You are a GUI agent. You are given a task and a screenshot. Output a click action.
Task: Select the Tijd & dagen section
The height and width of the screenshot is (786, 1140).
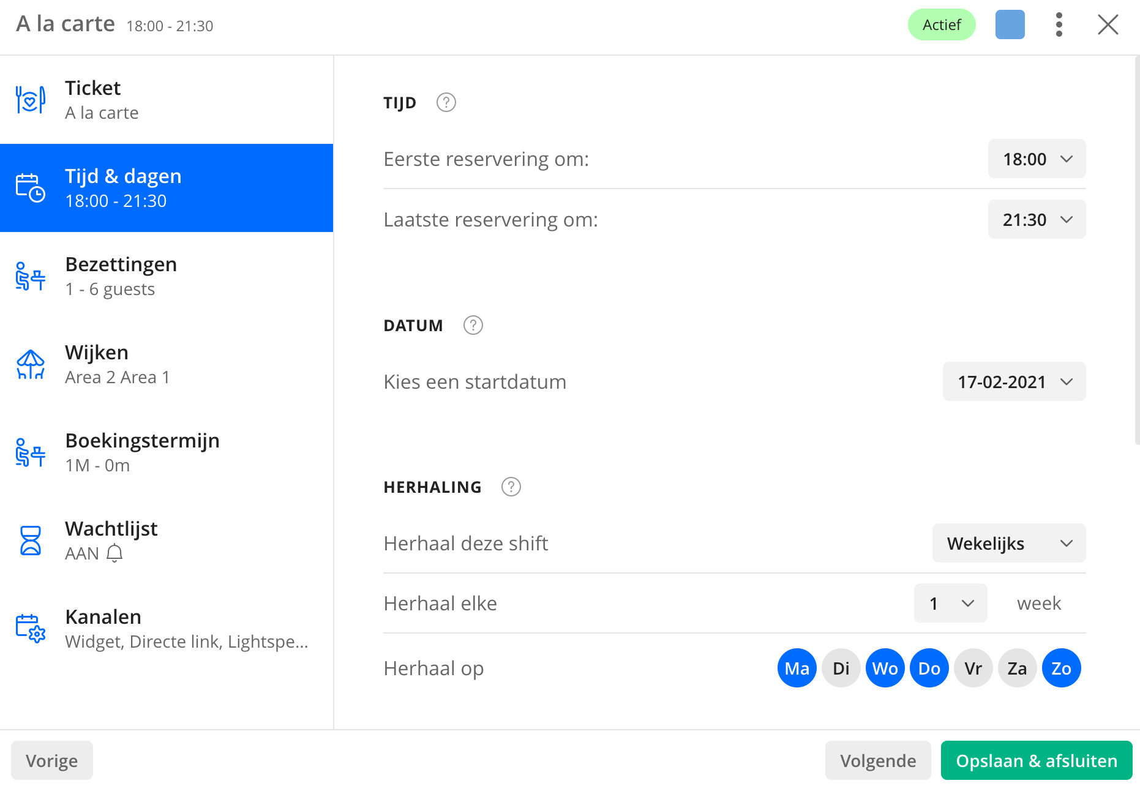167,188
